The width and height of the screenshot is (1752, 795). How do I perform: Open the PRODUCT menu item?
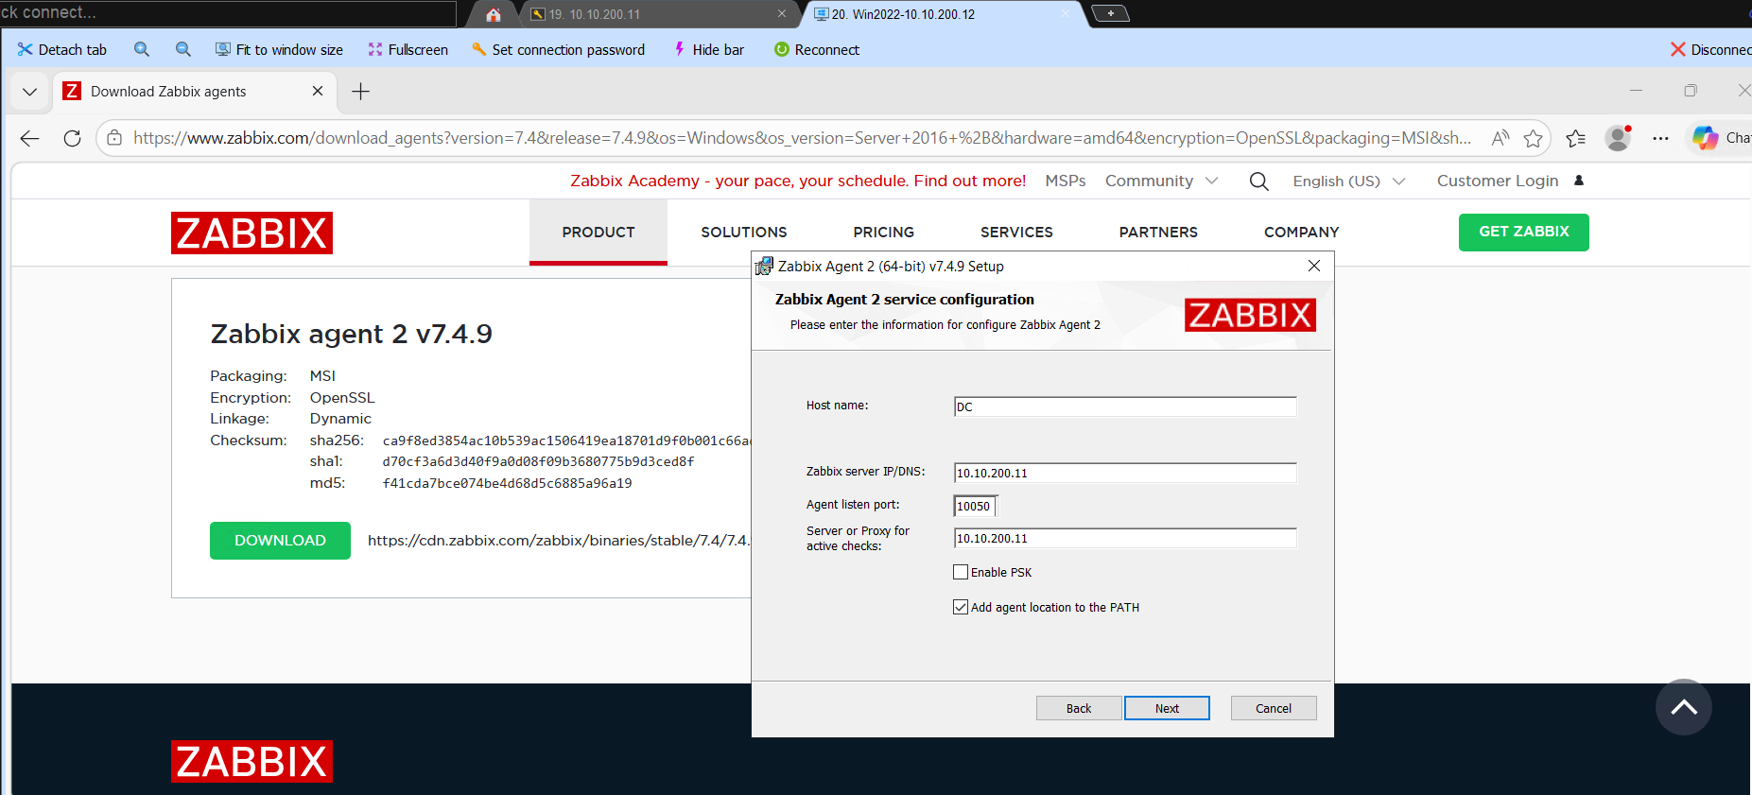[598, 233]
